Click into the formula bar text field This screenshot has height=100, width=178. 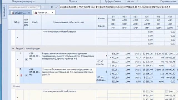119,7
